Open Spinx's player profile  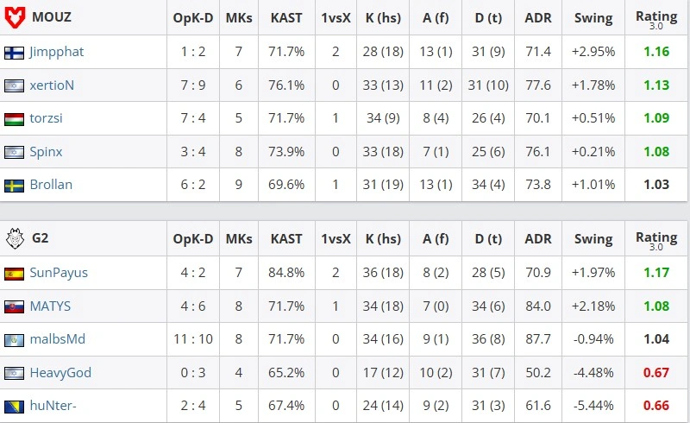coord(46,152)
